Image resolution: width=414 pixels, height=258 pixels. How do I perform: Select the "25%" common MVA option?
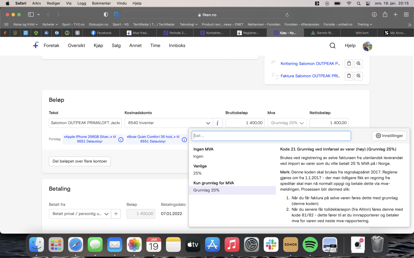point(197,173)
